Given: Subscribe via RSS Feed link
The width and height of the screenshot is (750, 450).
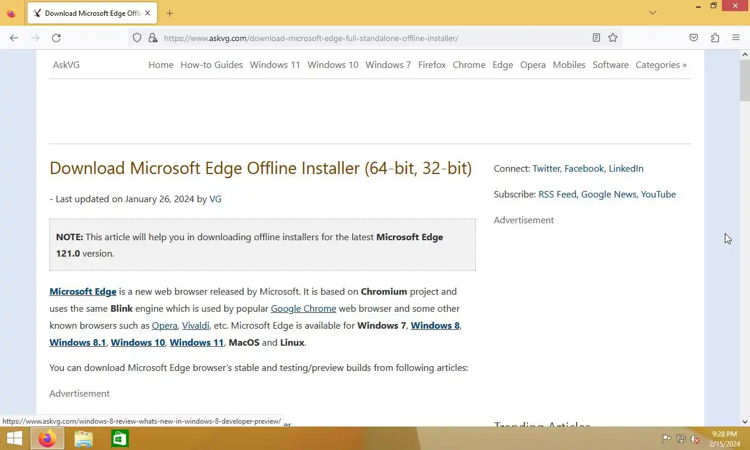Looking at the screenshot, I should coord(557,195).
